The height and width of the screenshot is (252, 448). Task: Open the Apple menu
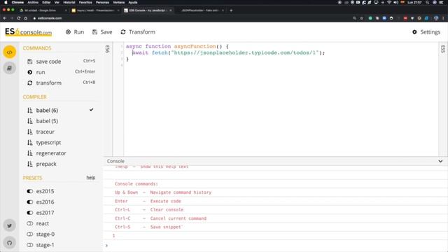click(x=6, y=2)
